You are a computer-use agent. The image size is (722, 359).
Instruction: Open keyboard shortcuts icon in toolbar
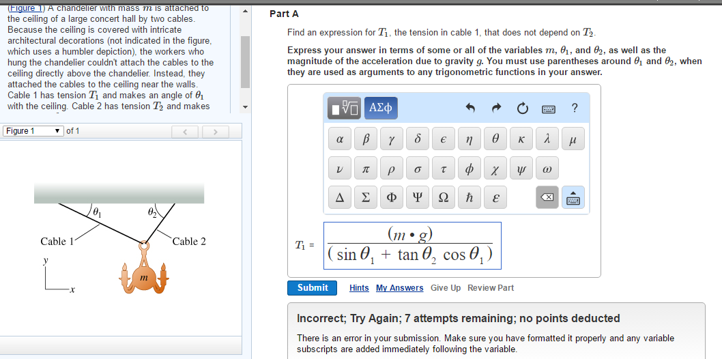click(x=549, y=108)
